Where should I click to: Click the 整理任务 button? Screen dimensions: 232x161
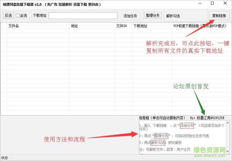(x=153, y=15)
